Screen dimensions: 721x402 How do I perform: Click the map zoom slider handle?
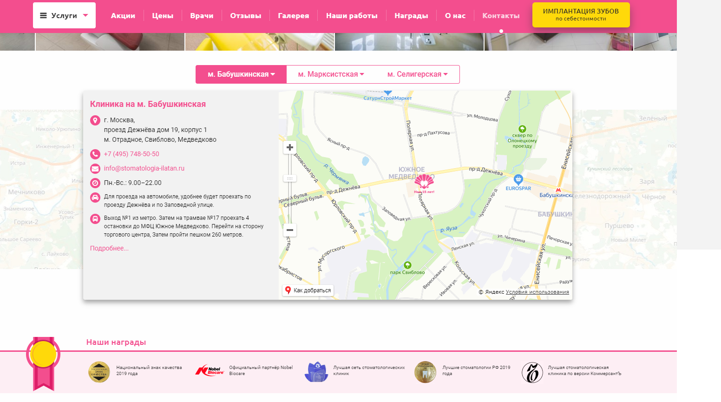pos(290,178)
